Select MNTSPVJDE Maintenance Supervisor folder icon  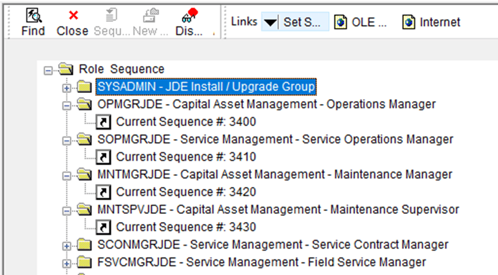(84, 210)
